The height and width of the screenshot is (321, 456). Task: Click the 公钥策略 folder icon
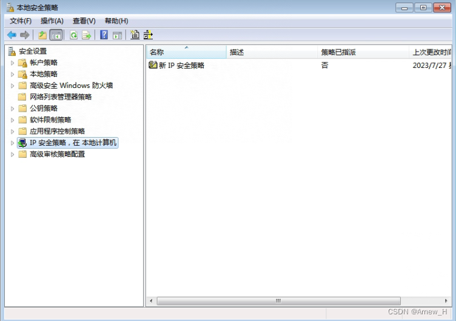[22, 109]
